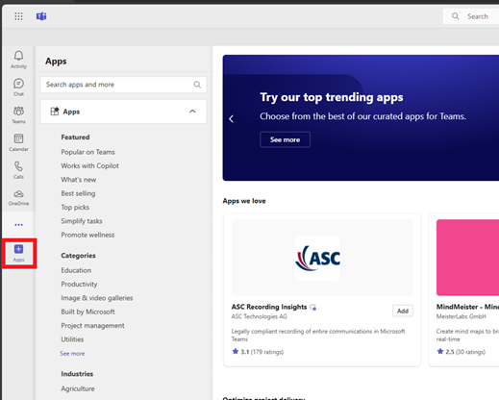Select Simplify tasks
This screenshot has height=400, width=499.
point(82,221)
